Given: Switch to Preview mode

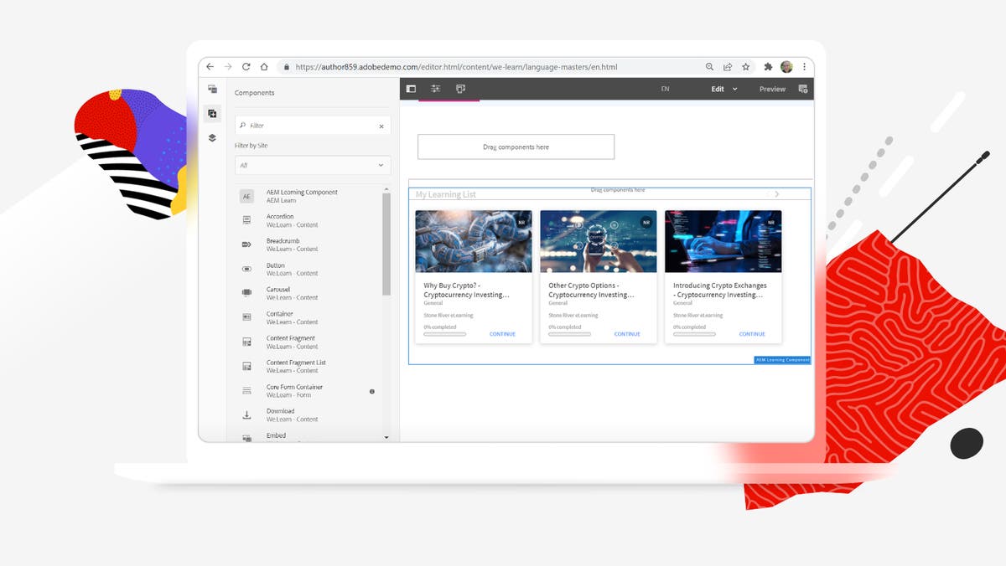Looking at the screenshot, I should (771, 88).
